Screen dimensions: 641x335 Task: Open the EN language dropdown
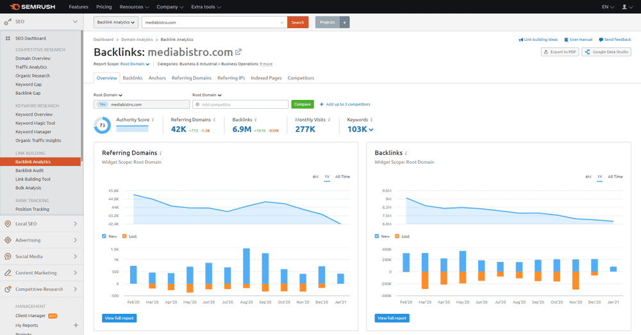[x=608, y=7]
